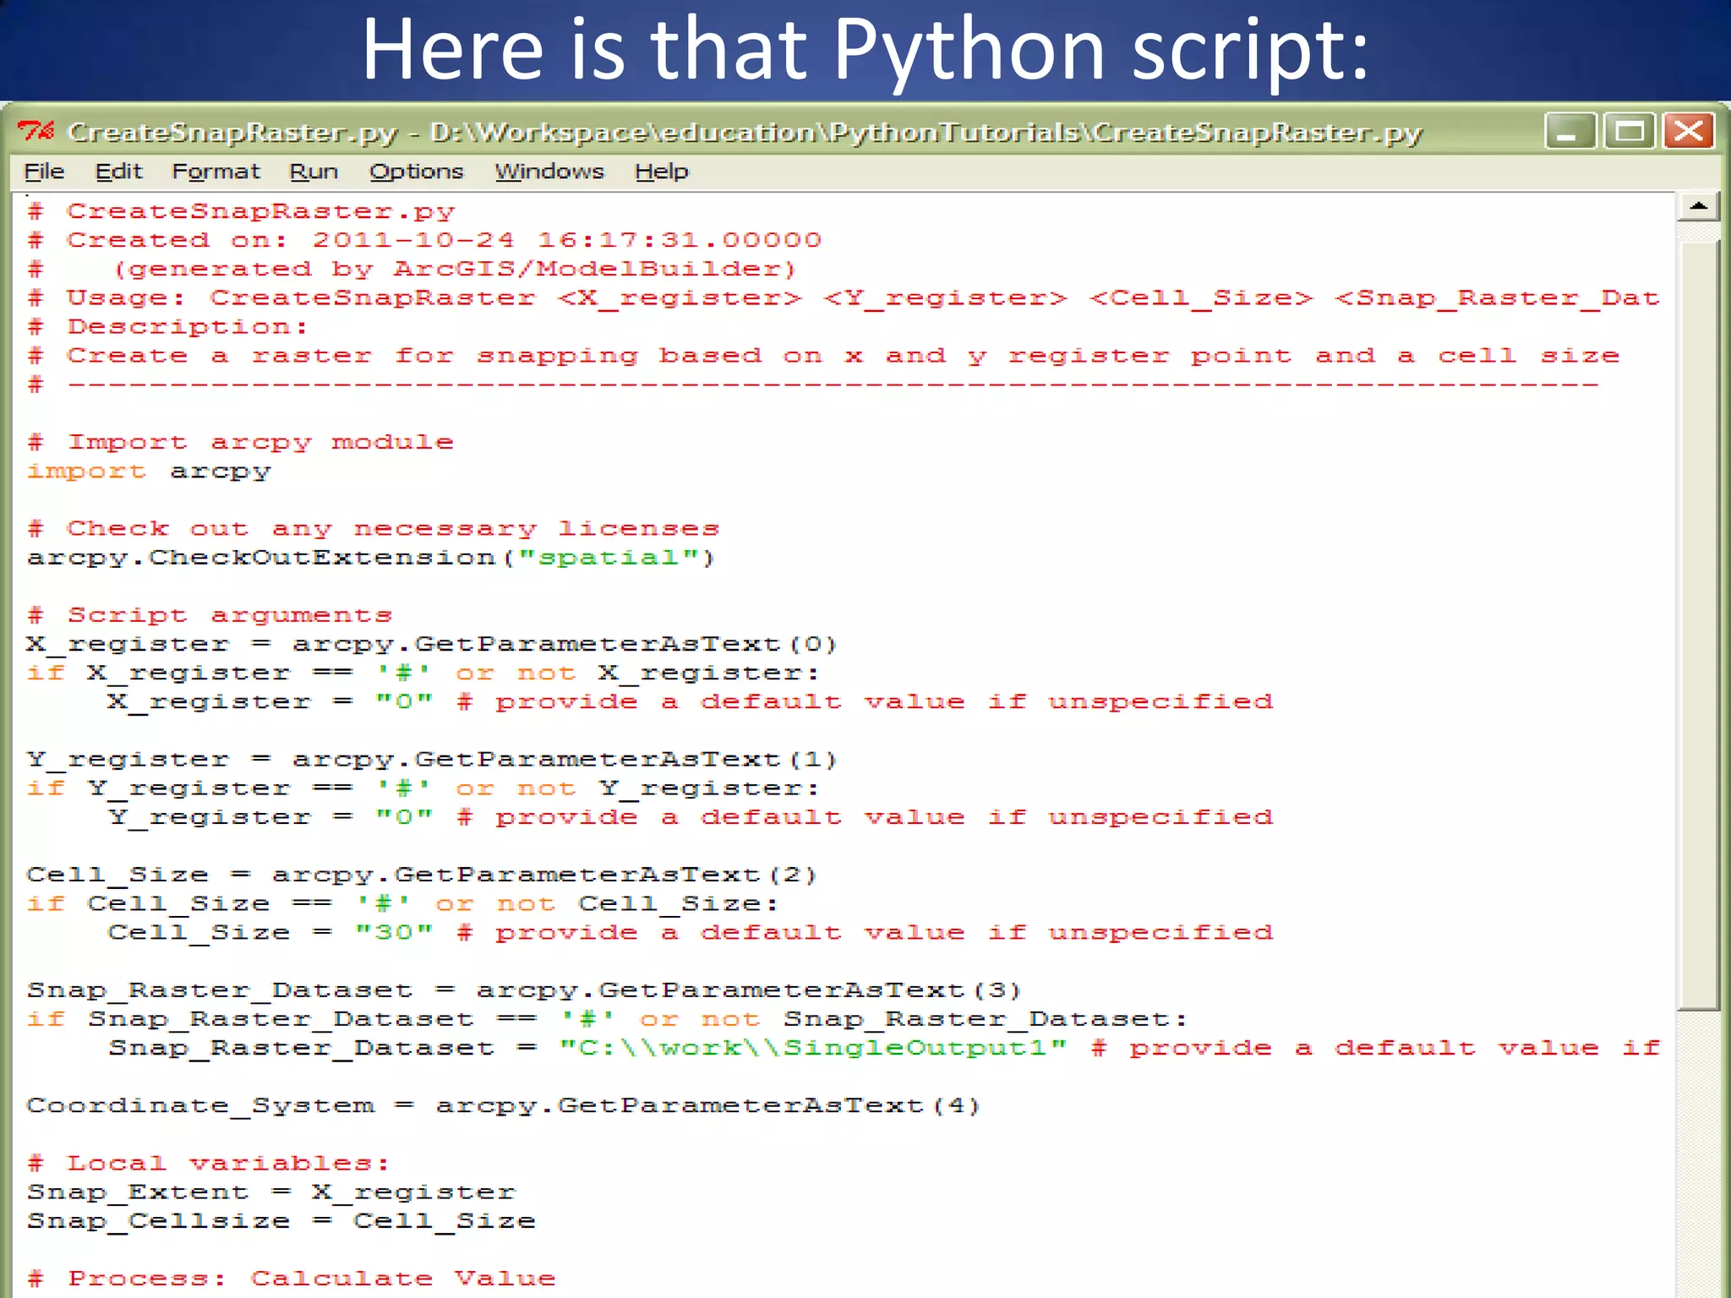
Task: Maximize the CreateSnapRaster.py window
Action: pos(1629,131)
